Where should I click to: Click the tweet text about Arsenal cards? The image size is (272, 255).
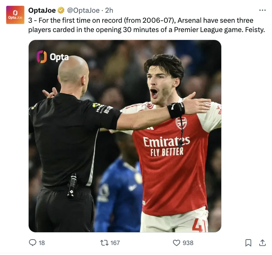(145, 25)
